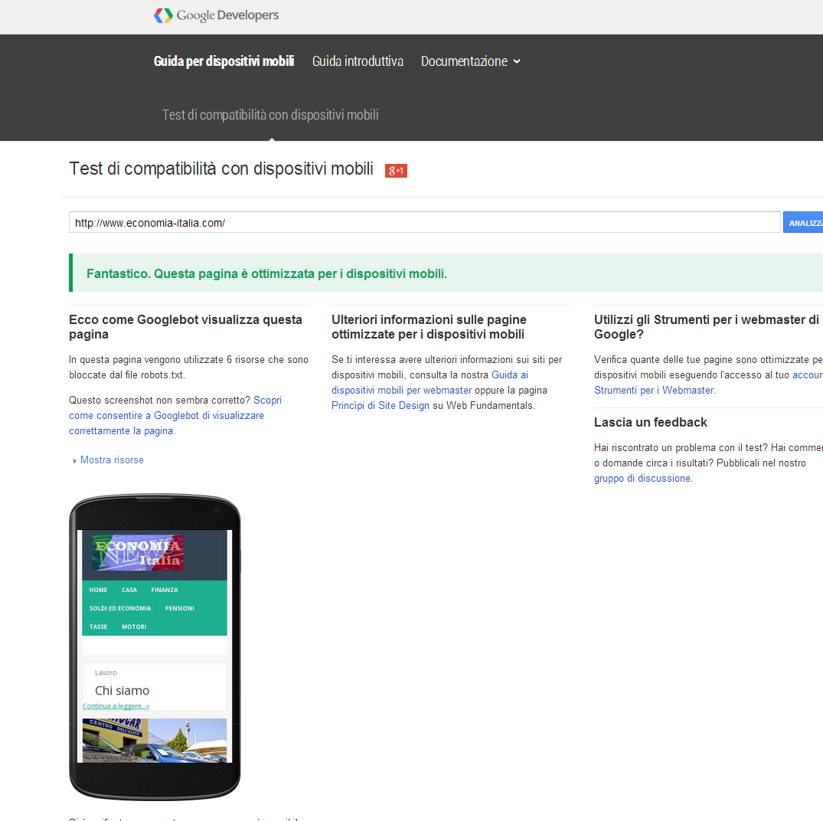Screen dimensions: 823x821
Task: Click FINANZA in the phone preview menu
Action: click(165, 590)
